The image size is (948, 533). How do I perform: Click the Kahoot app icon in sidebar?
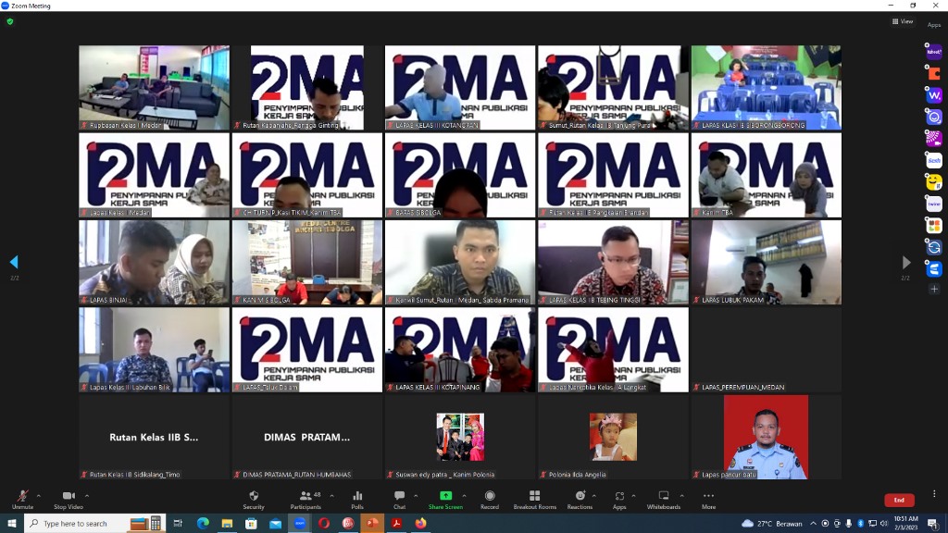pyautogui.click(x=934, y=52)
